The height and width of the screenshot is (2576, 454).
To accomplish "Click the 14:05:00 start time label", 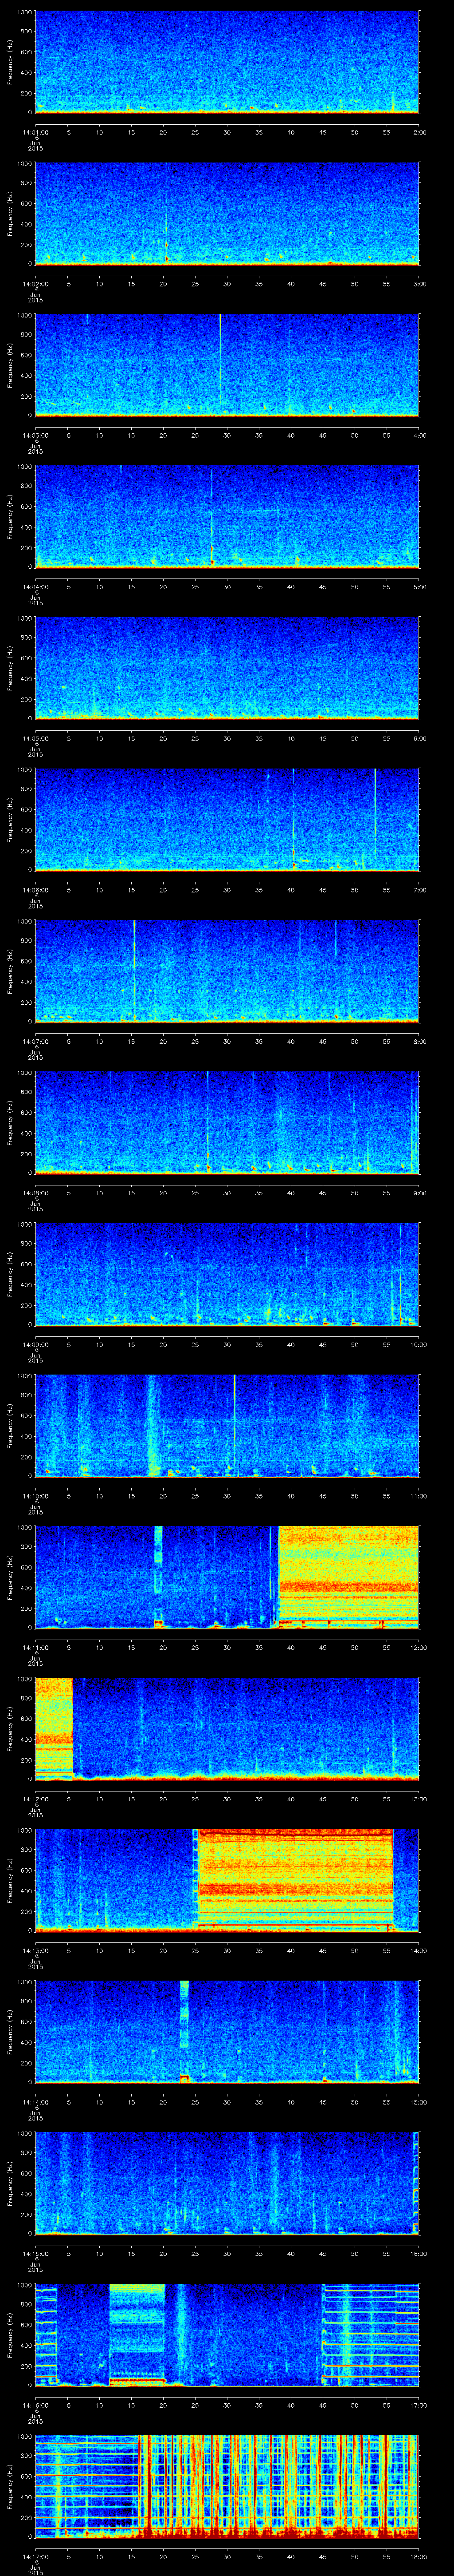I will (35, 738).
